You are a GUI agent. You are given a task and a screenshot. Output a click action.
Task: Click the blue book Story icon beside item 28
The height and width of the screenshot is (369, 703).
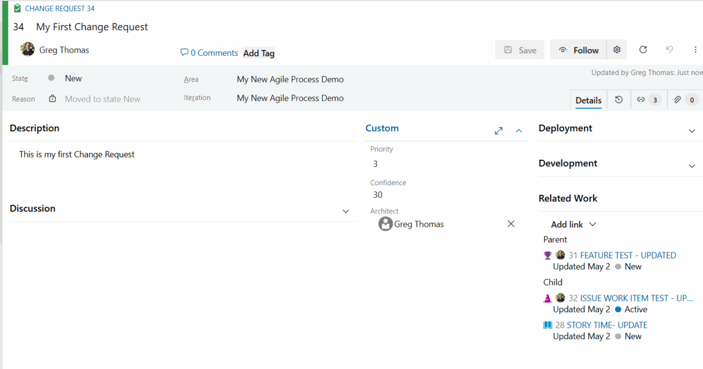tap(547, 324)
